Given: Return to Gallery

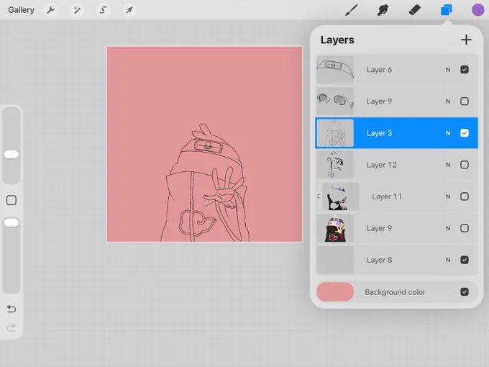Looking at the screenshot, I should 21,10.
